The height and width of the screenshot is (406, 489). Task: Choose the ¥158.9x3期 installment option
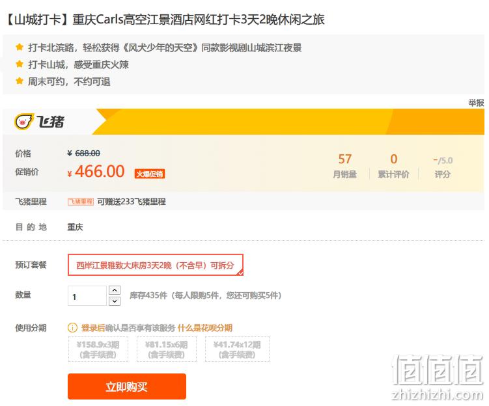(x=98, y=349)
